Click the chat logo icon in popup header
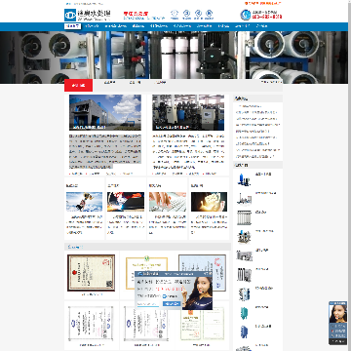The image size is (351, 351). point(139,274)
